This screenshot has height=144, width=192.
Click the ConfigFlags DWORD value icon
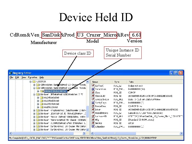coord(93,103)
